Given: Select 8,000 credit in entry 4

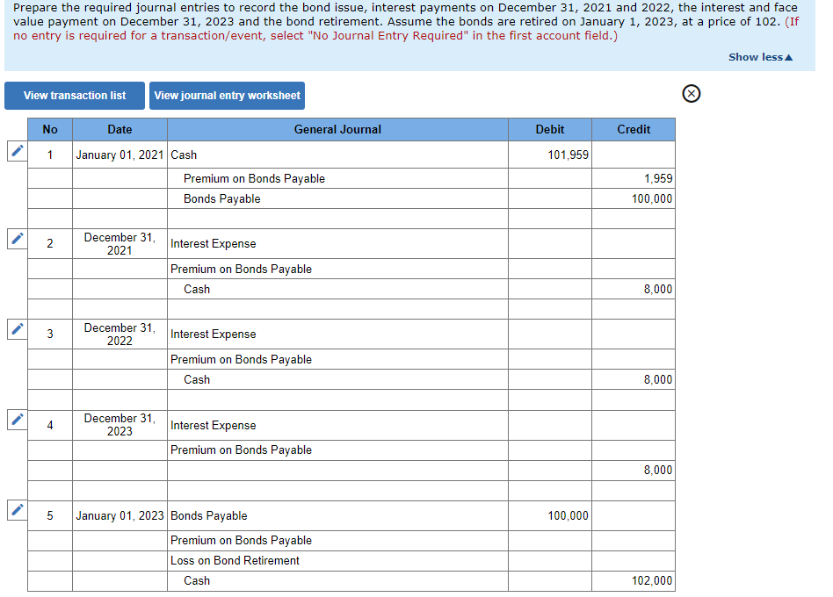Looking at the screenshot, I should coord(634,471).
